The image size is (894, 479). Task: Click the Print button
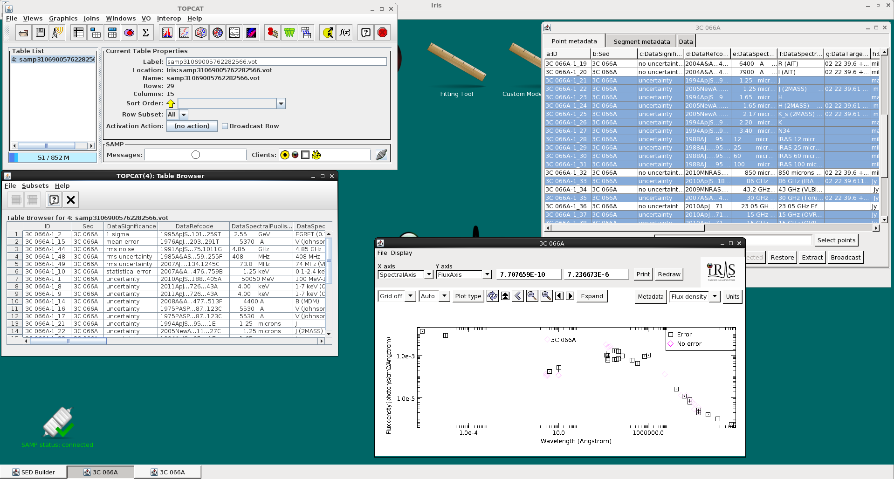point(643,274)
